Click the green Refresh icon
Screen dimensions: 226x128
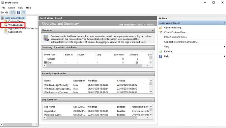pyautogui.click(x=161, y=52)
